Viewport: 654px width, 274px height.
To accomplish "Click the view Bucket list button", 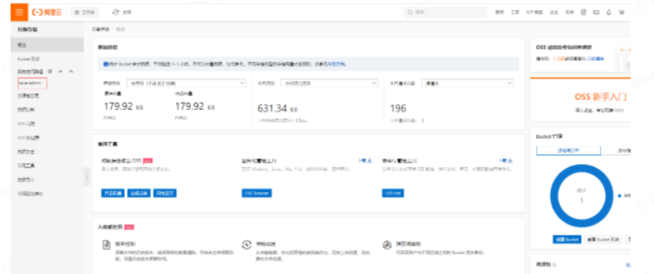I will [x=603, y=240].
